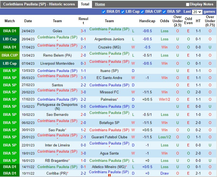
Task: Click the Cruzeiro (MG) team link
Action: (109, 47)
